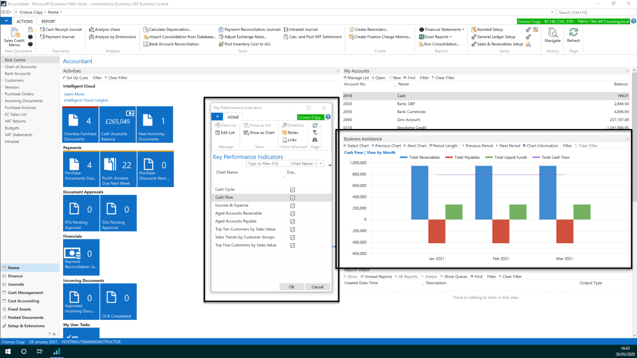
Task: Cancel the Key Performance Indicators dialog
Action: tap(317, 287)
